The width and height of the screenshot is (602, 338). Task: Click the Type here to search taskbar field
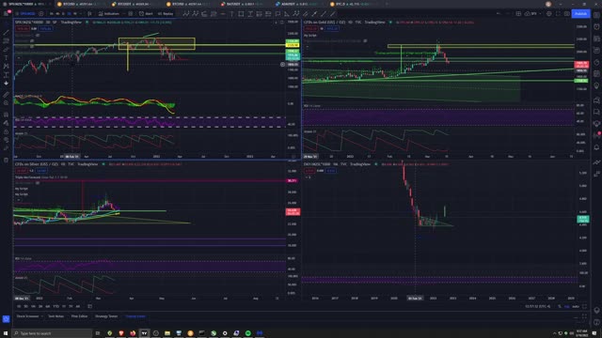pyautogui.click(x=52, y=333)
